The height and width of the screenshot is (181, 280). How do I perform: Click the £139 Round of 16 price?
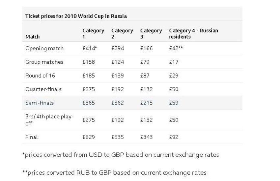coord(118,76)
